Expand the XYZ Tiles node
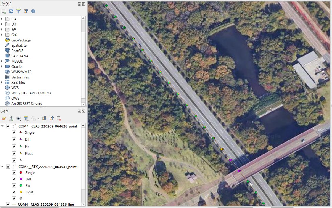This screenshot has height=208, width=332. (2, 82)
